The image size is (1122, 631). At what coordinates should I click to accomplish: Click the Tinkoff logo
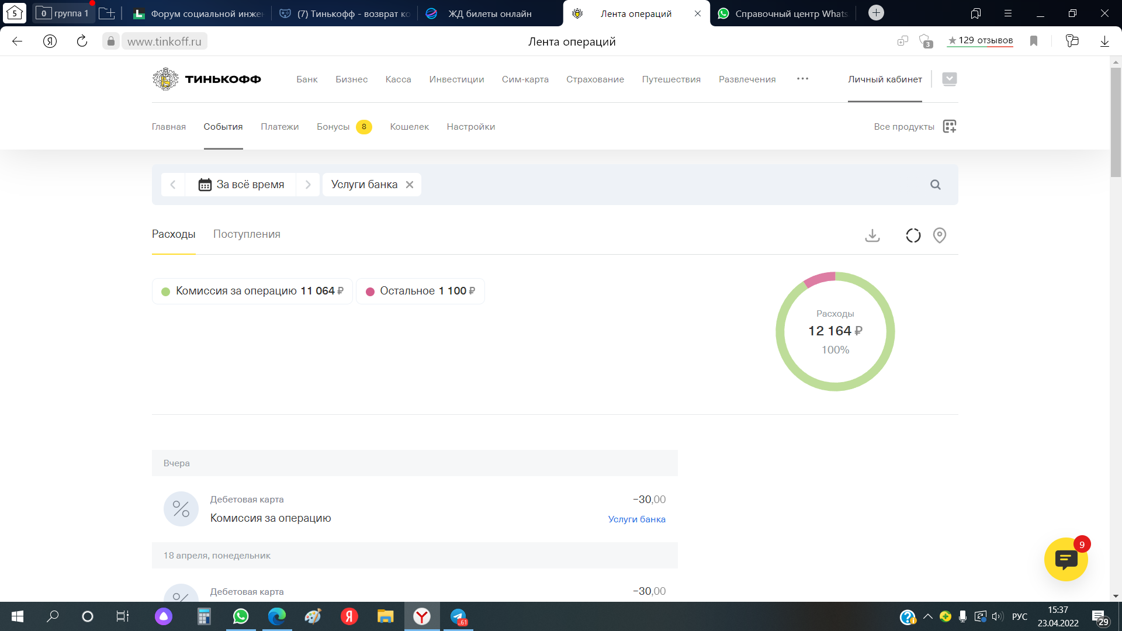(x=206, y=79)
